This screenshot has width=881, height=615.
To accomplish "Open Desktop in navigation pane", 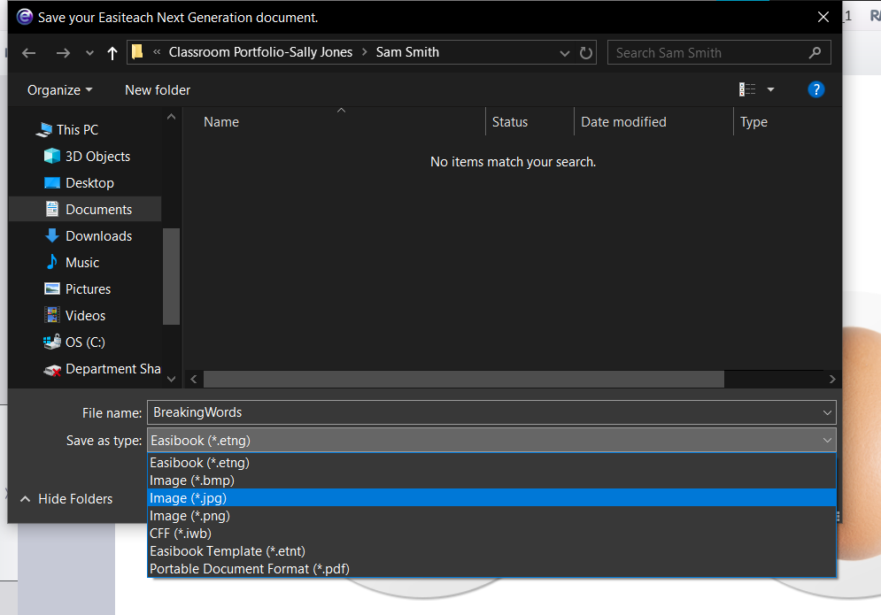I will coord(89,182).
